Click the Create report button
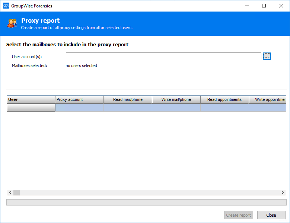Viewport: 290px width, 223px height. tap(239, 215)
